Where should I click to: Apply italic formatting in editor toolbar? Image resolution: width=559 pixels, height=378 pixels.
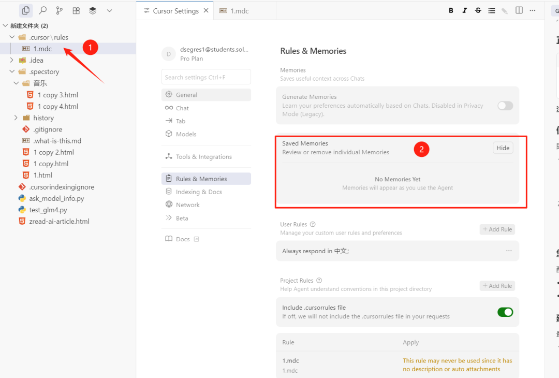[x=464, y=11]
